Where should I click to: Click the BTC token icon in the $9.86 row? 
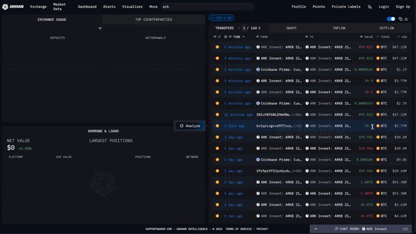coord(378,159)
